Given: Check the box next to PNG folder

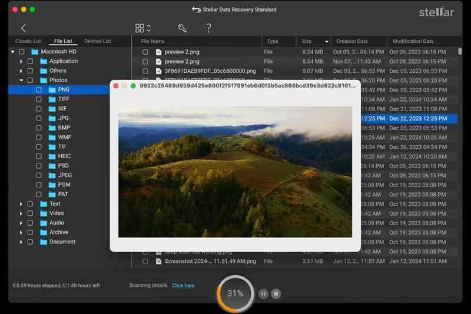Looking at the screenshot, I should point(39,90).
